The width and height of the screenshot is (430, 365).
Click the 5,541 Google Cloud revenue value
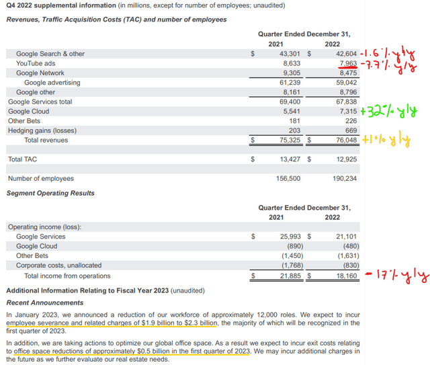point(292,112)
